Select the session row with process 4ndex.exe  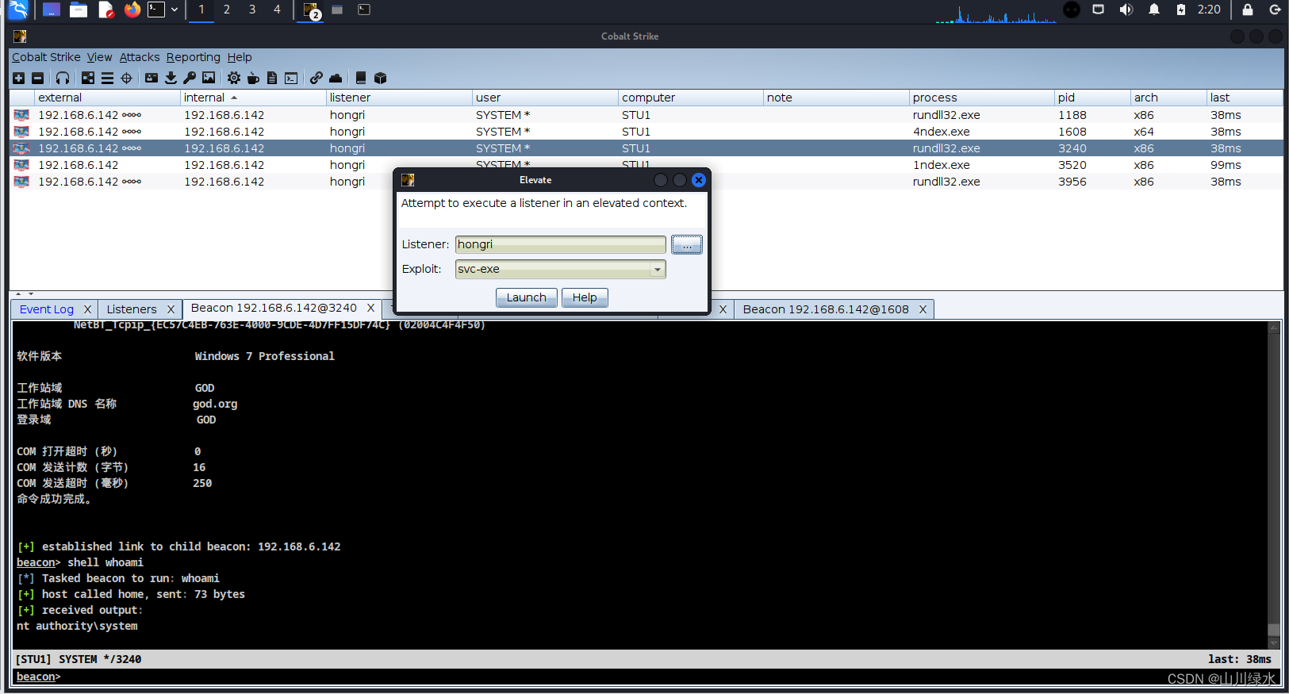[646, 132]
